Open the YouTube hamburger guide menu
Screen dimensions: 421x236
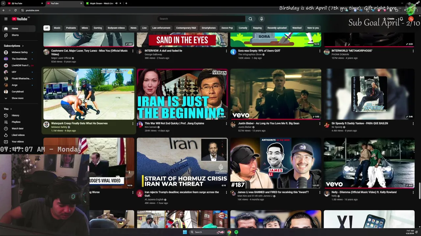[x=6, y=19]
